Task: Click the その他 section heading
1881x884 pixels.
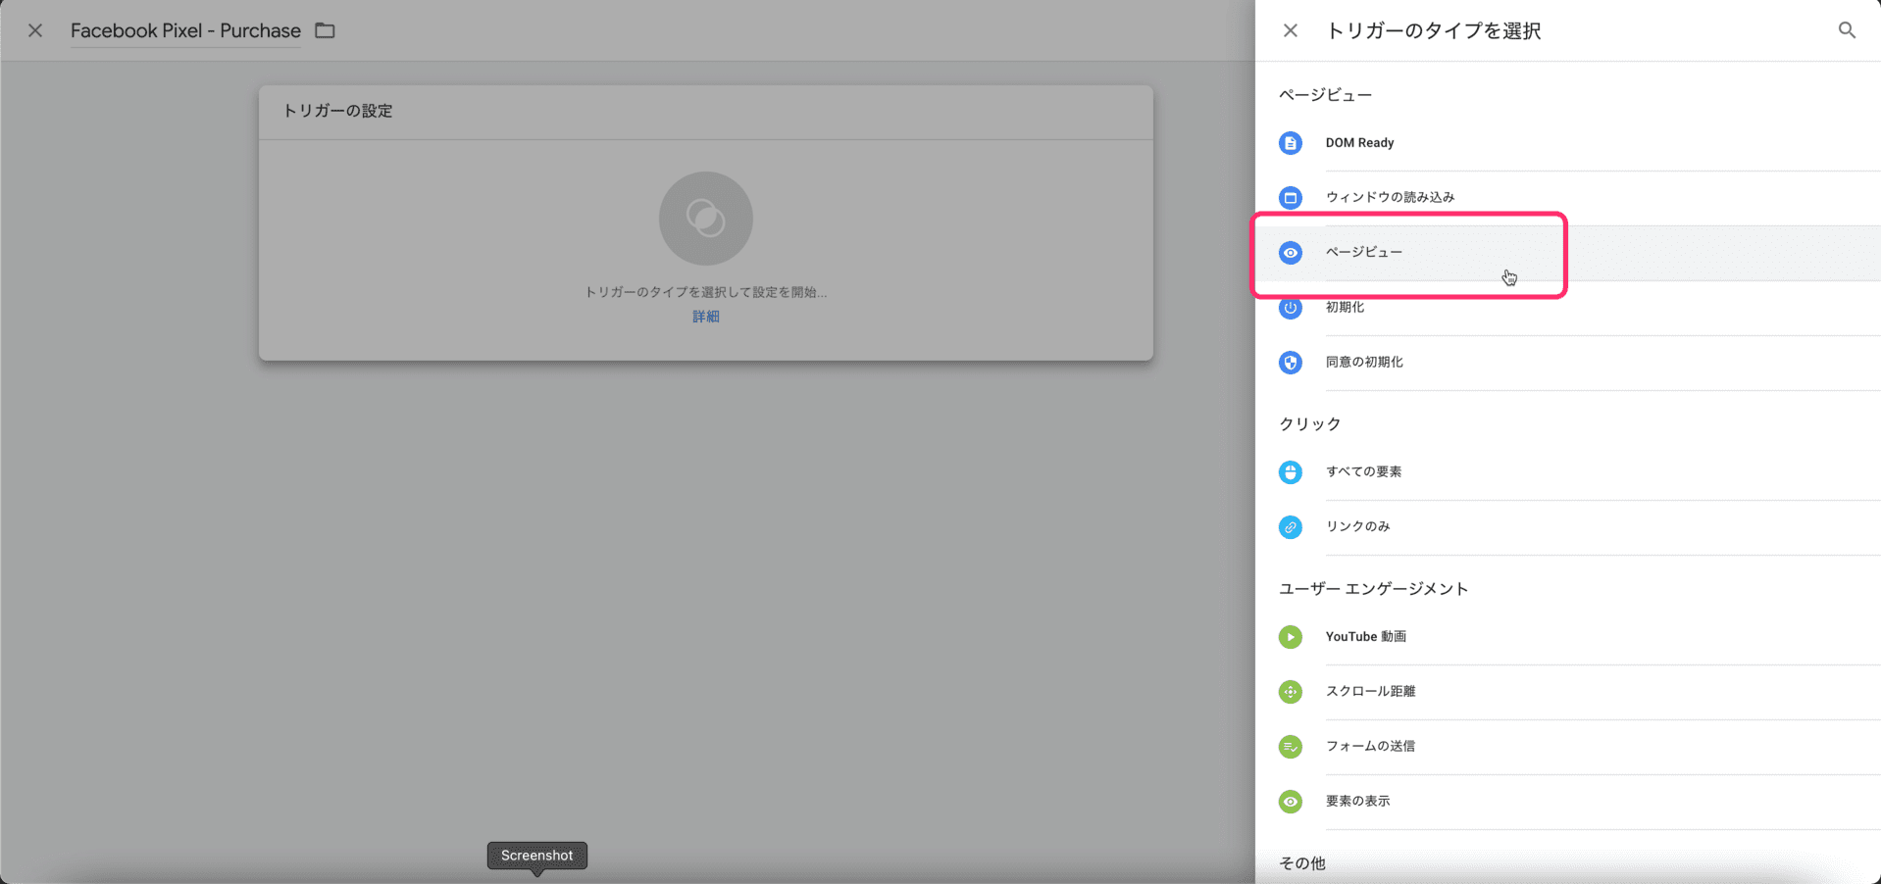Action: 1302,863
